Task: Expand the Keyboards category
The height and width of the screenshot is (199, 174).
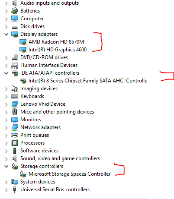Action: 6,96
